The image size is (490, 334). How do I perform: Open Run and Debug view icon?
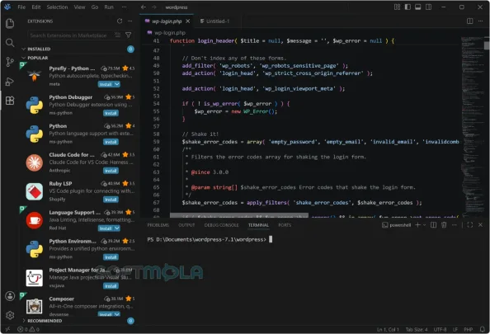pyautogui.click(x=10, y=82)
